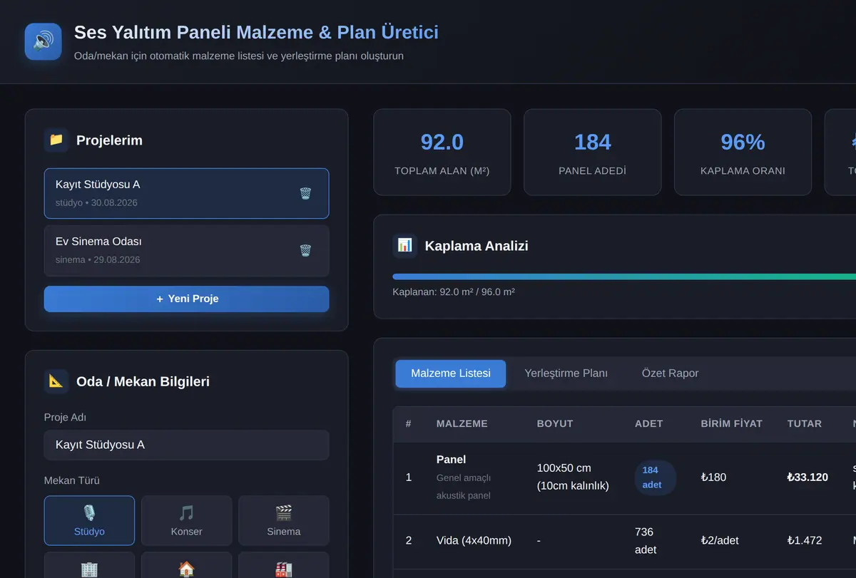Viewport: 856px width, 578px height.
Task: Click the 184 Panel Adedi card
Action: (593, 152)
